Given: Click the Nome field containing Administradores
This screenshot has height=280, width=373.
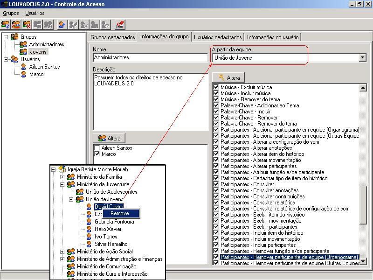Looking at the screenshot, I should (150, 57).
